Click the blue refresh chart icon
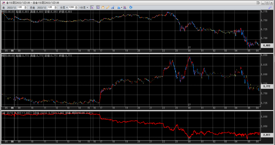Viewport: 275px width, 145px height. coord(131,7)
